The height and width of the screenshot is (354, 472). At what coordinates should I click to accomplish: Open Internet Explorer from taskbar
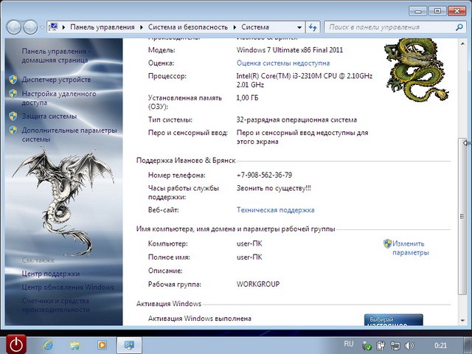(x=47, y=345)
